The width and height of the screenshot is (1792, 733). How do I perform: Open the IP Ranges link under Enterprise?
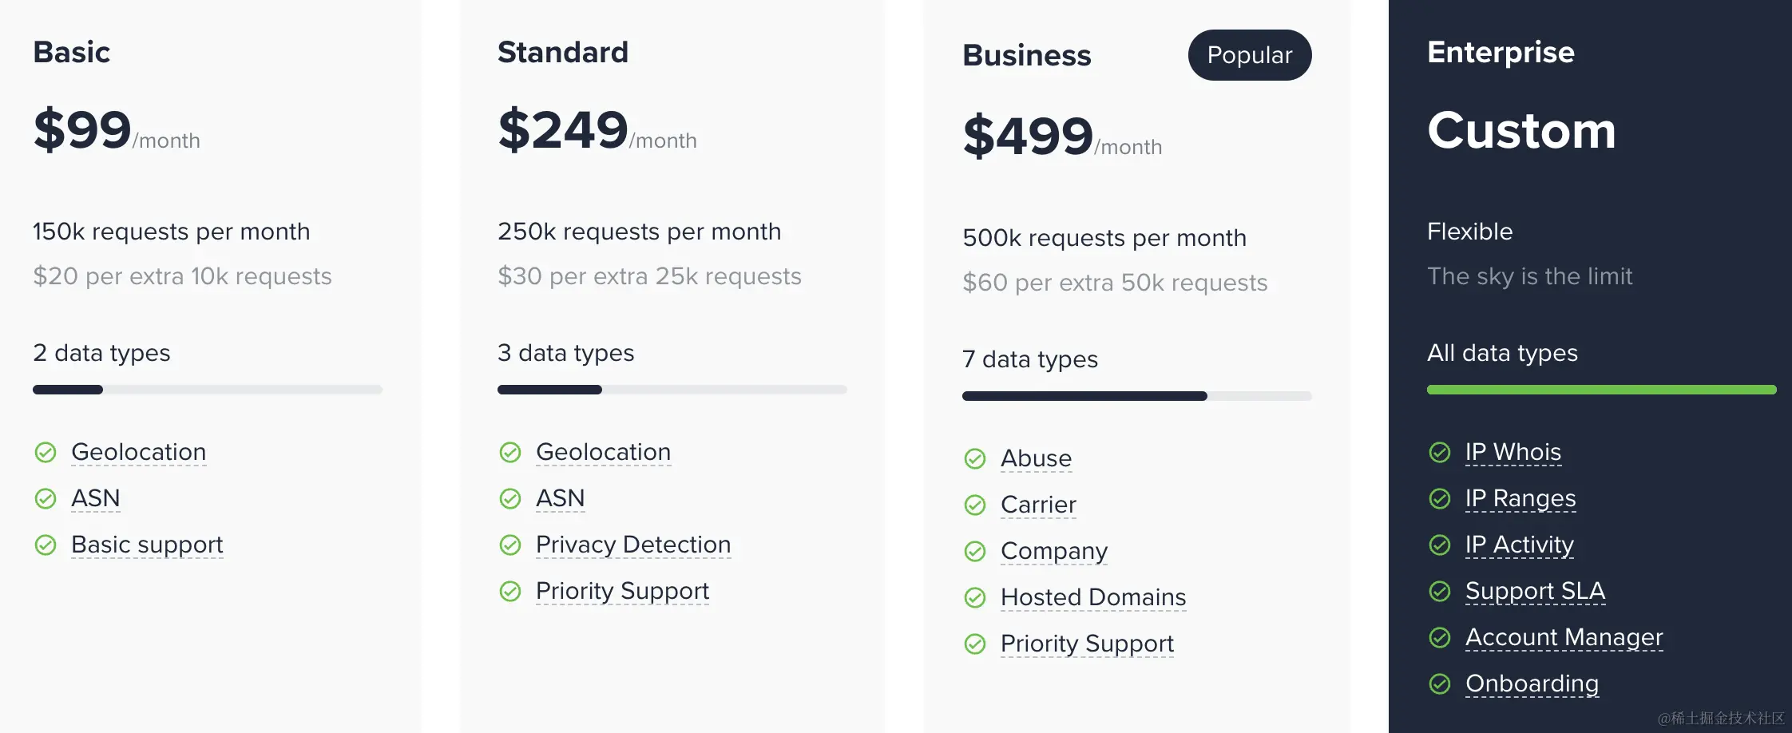click(x=1520, y=498)
